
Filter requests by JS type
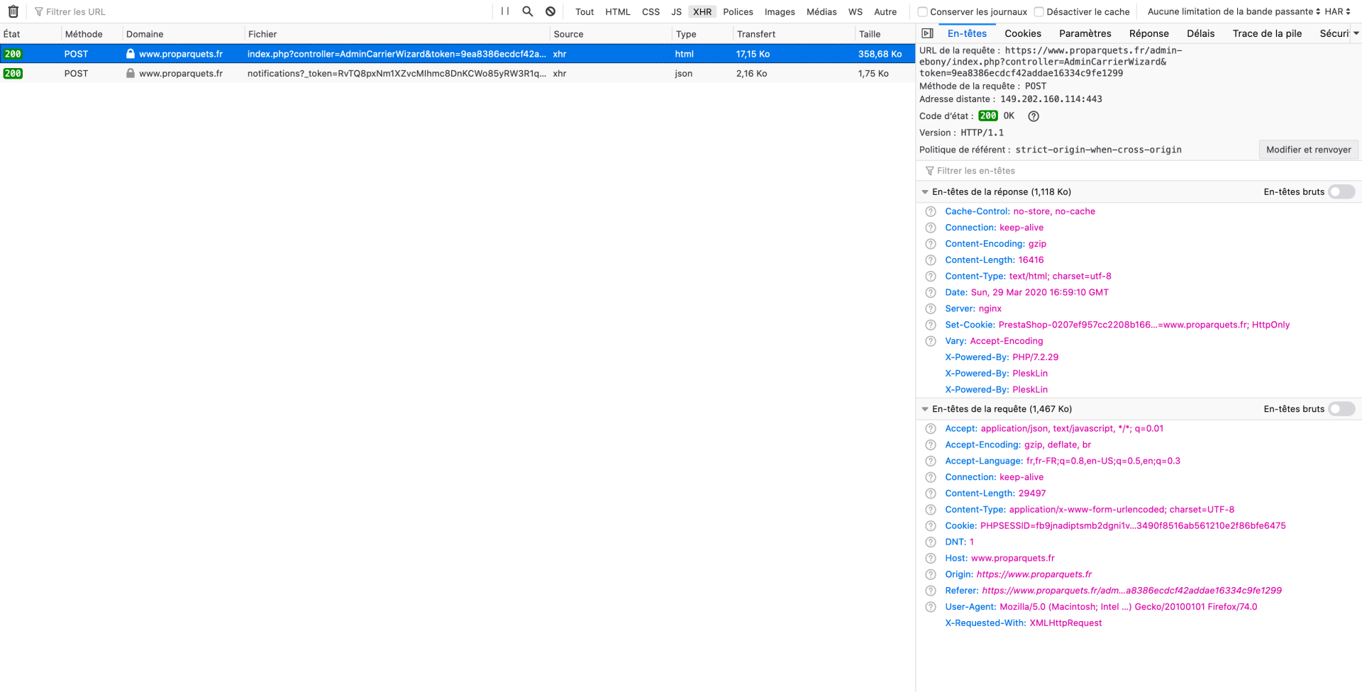676,12
